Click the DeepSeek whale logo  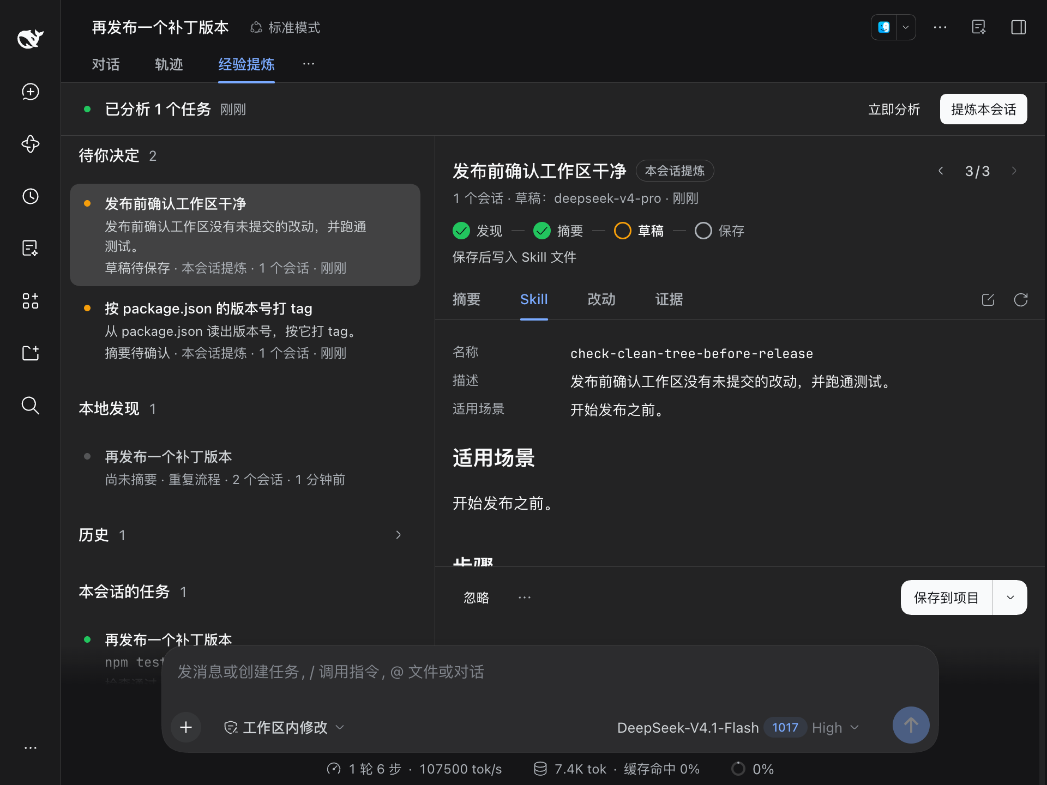pyautogui.click(x=31, y=39)
